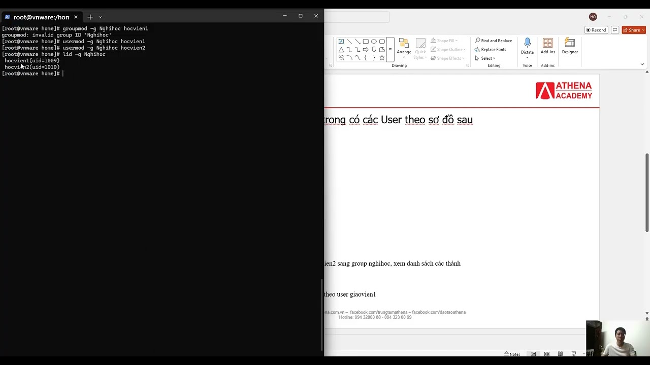Click 'groupmod: invalid group ID' error line
Image resolution: width=650 pixels, height=365 pixels.
point(56,35)
